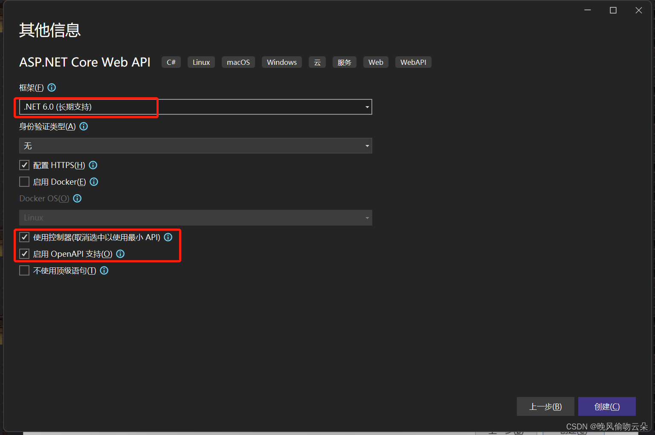Uncheck the 配置 HTTPS(H) checkbox
Screen dimensions: 655x435
(24, 165)
